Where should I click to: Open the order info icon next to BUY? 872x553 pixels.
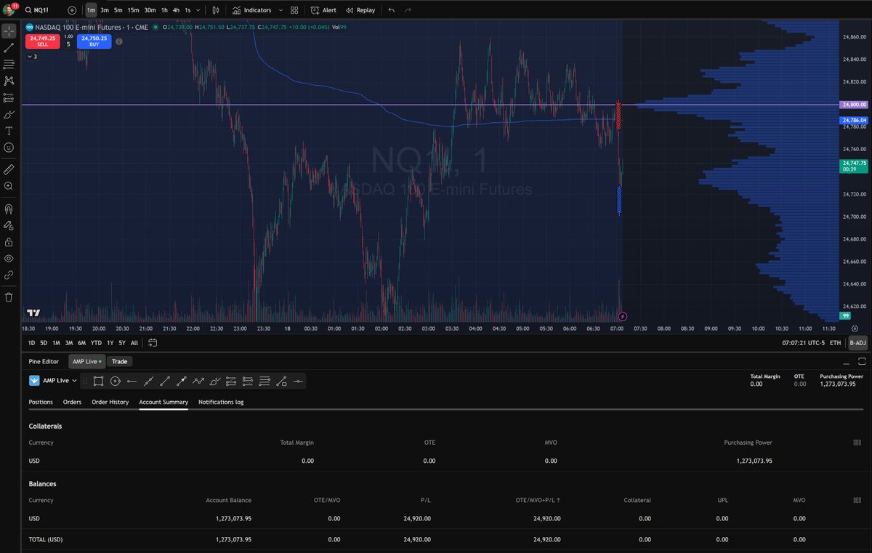(x=118, y=41)
